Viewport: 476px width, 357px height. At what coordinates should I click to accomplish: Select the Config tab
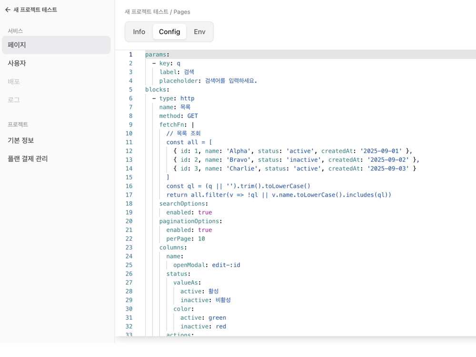[169, 32]
